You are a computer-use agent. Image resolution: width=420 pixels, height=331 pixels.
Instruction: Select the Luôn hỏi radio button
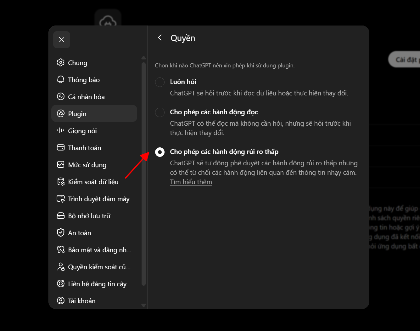pyautogui.click(x=160, y=82)
